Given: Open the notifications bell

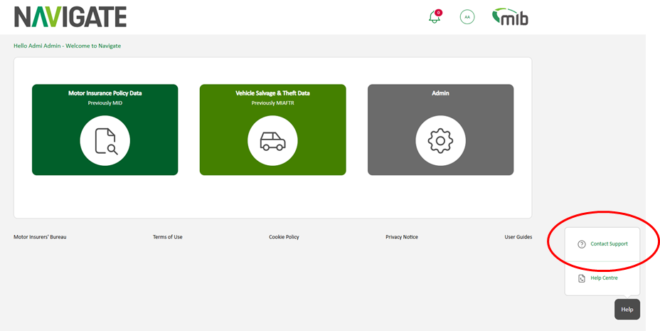Looking at the screenshot, I should coord(435,17).
